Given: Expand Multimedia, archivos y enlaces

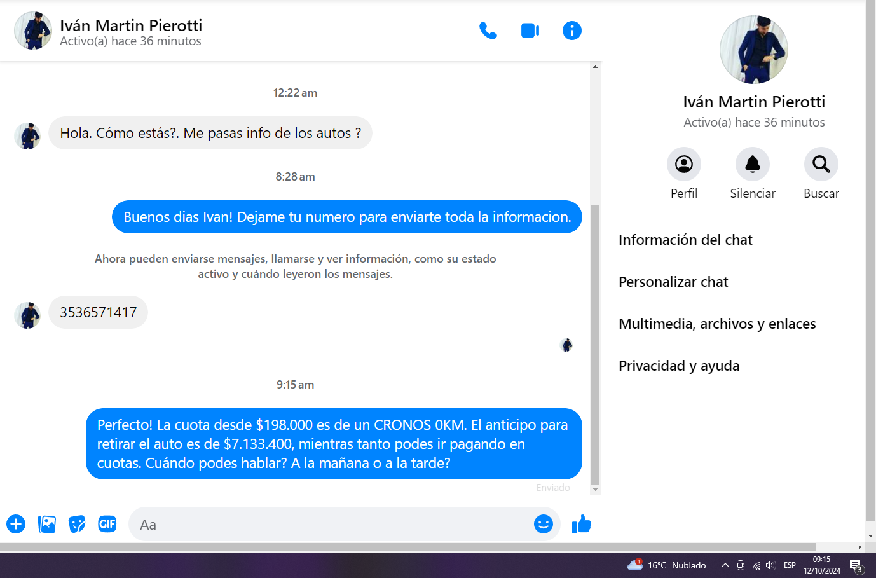Looking at the screenshot, I should [x=717, y=324].
